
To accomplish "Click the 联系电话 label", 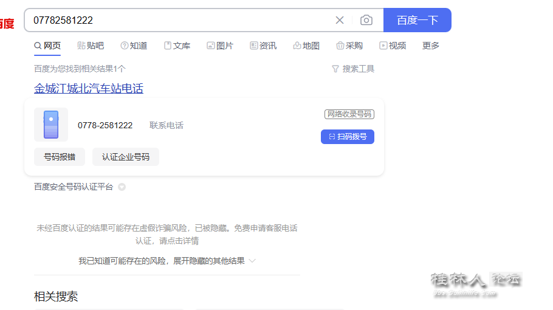I will click(x=167, y=126).
